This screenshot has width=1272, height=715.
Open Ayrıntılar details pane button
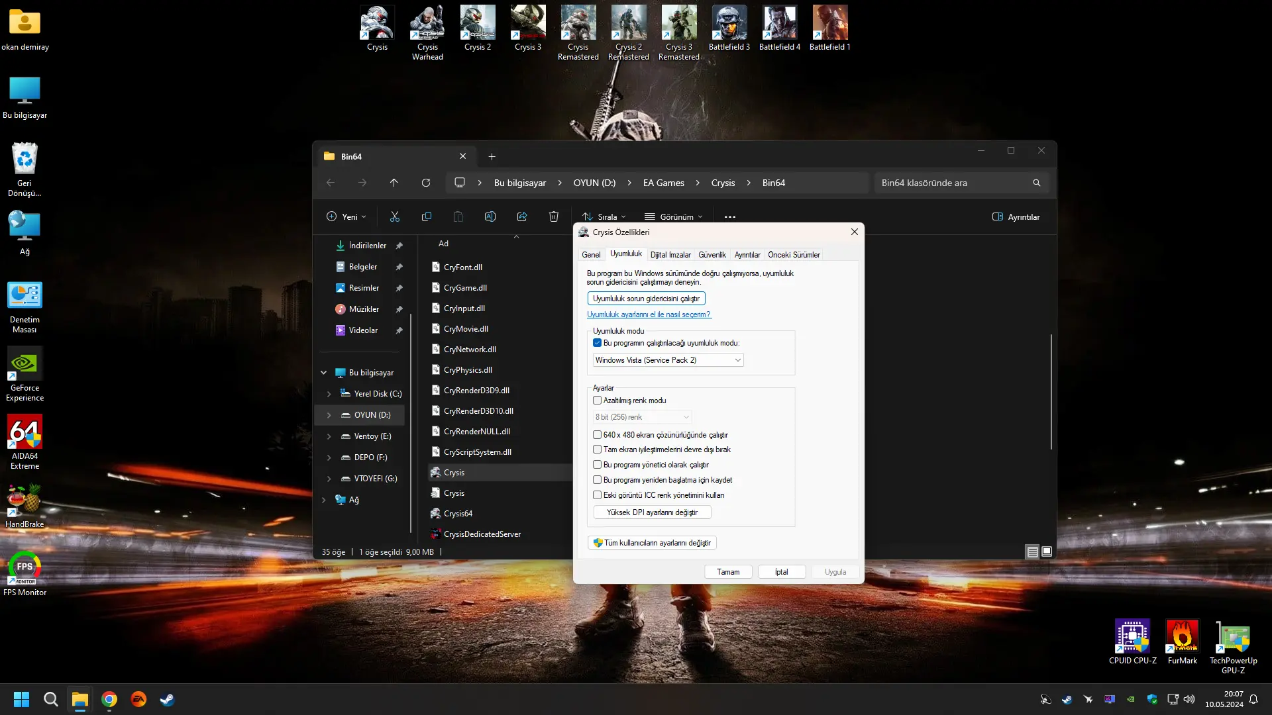pos(1016,216)
